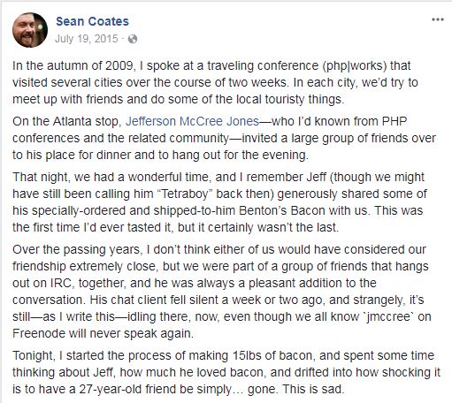Open the post options three-dot menu

coord(438,19)
